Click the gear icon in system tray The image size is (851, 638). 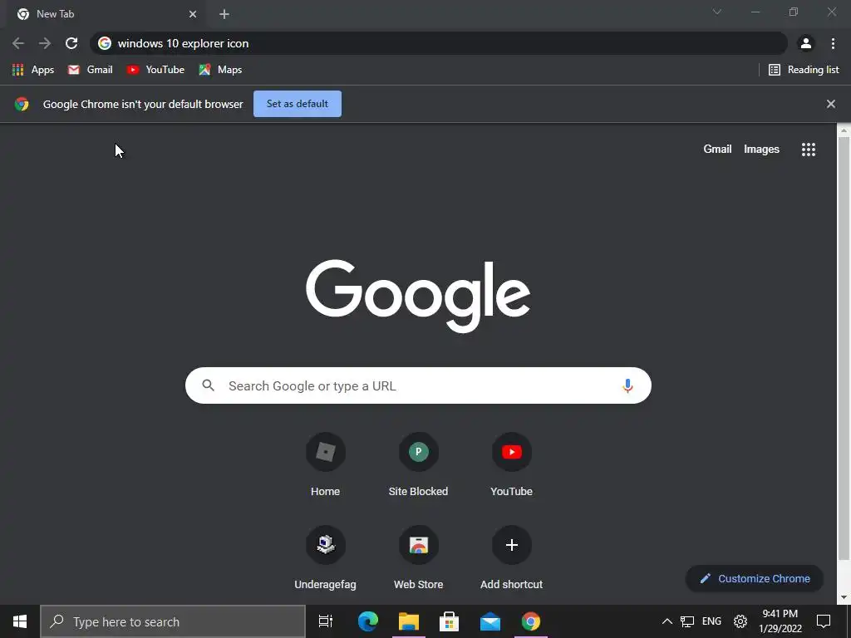pos(740,621)
